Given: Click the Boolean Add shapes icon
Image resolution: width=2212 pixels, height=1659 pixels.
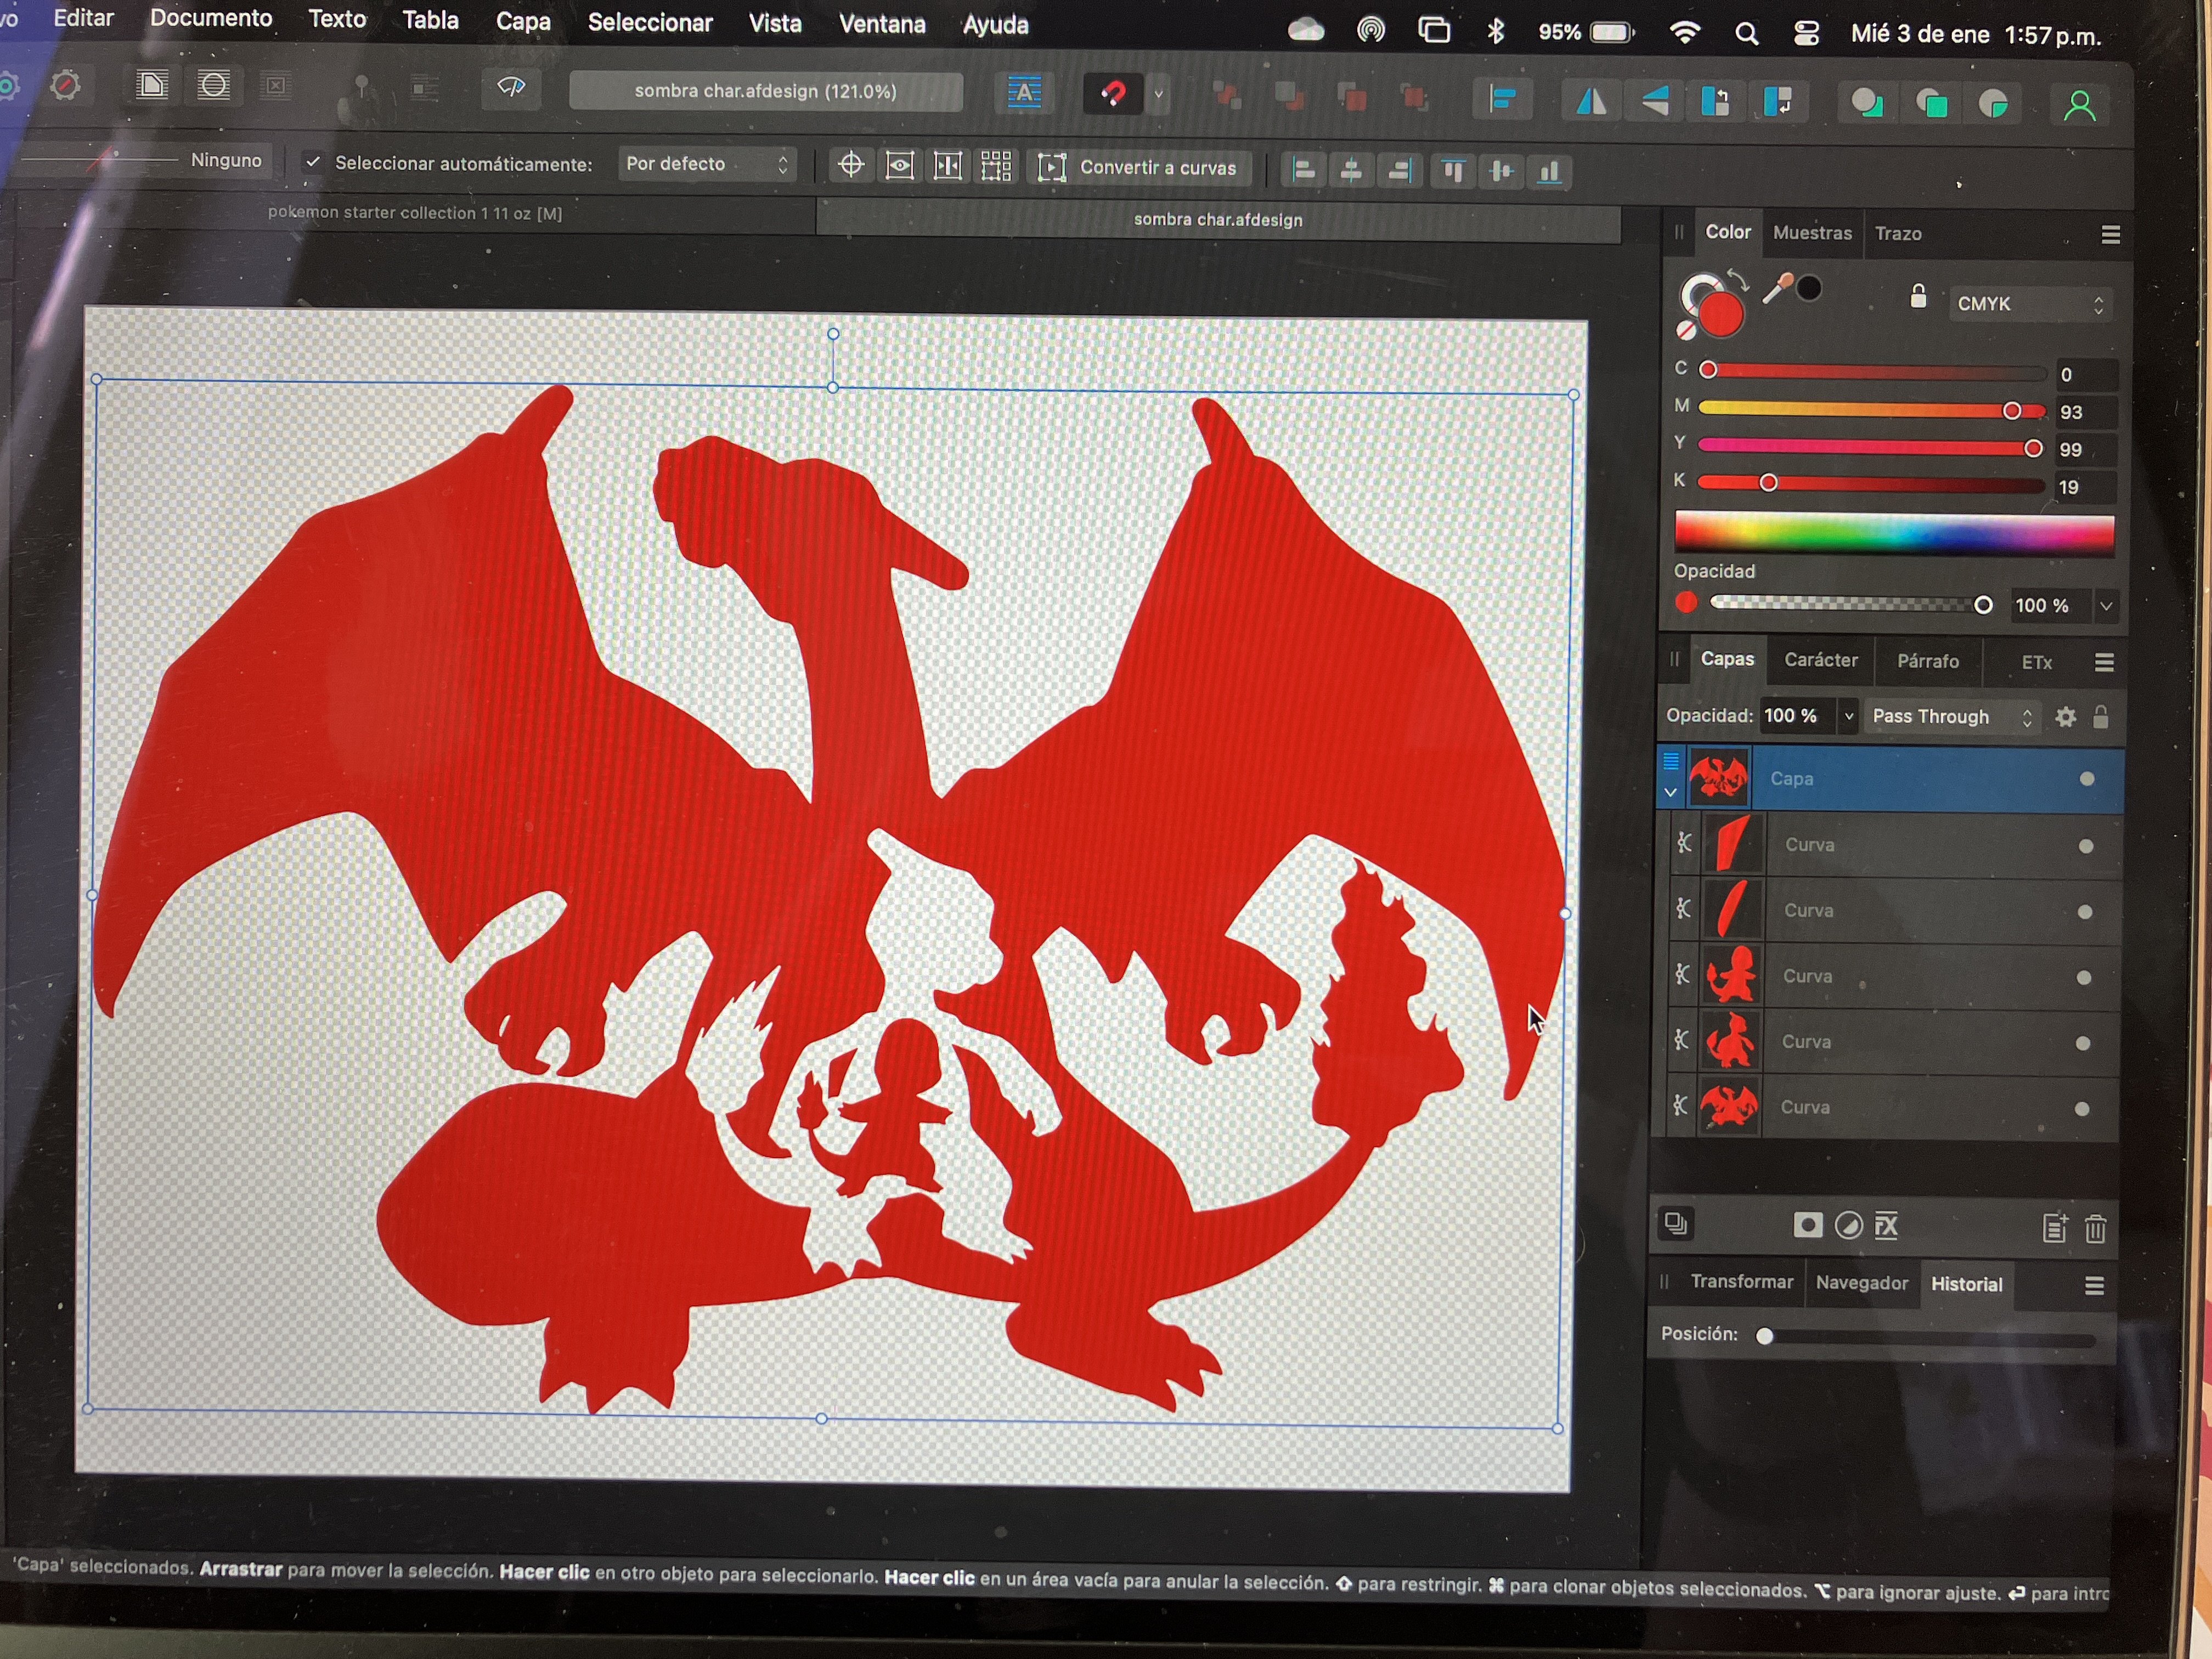Looking at the screenshot, I should click(x=1867, y=103).
